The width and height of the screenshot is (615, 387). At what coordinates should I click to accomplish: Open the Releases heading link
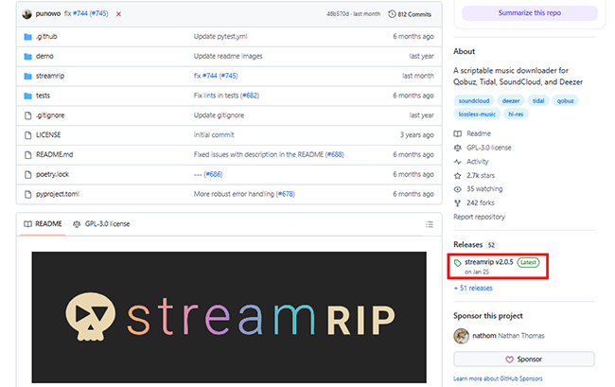point(468,245)
